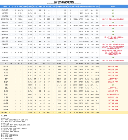The image size is (128, 140).
Task: Select the 13.3% outbound share cell
Action: pos(30,113)
